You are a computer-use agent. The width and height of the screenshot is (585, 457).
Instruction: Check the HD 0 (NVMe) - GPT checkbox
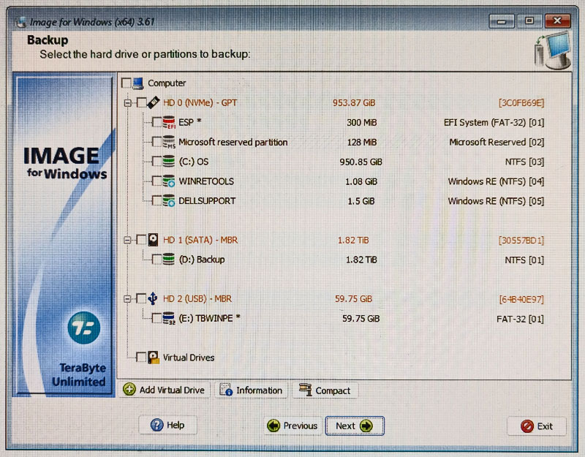[141, 102]
